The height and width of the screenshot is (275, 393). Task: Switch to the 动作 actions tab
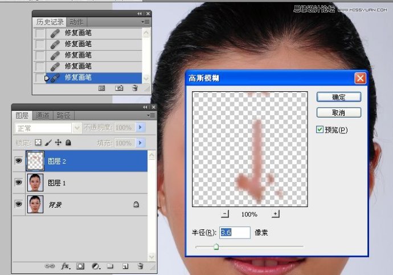76,22
